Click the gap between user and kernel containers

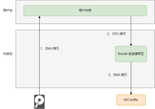point(85,27)
